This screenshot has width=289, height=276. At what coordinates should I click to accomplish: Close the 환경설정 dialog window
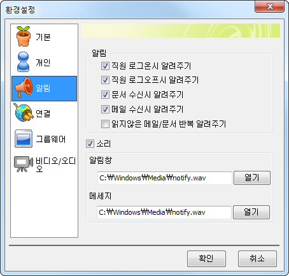269,6
